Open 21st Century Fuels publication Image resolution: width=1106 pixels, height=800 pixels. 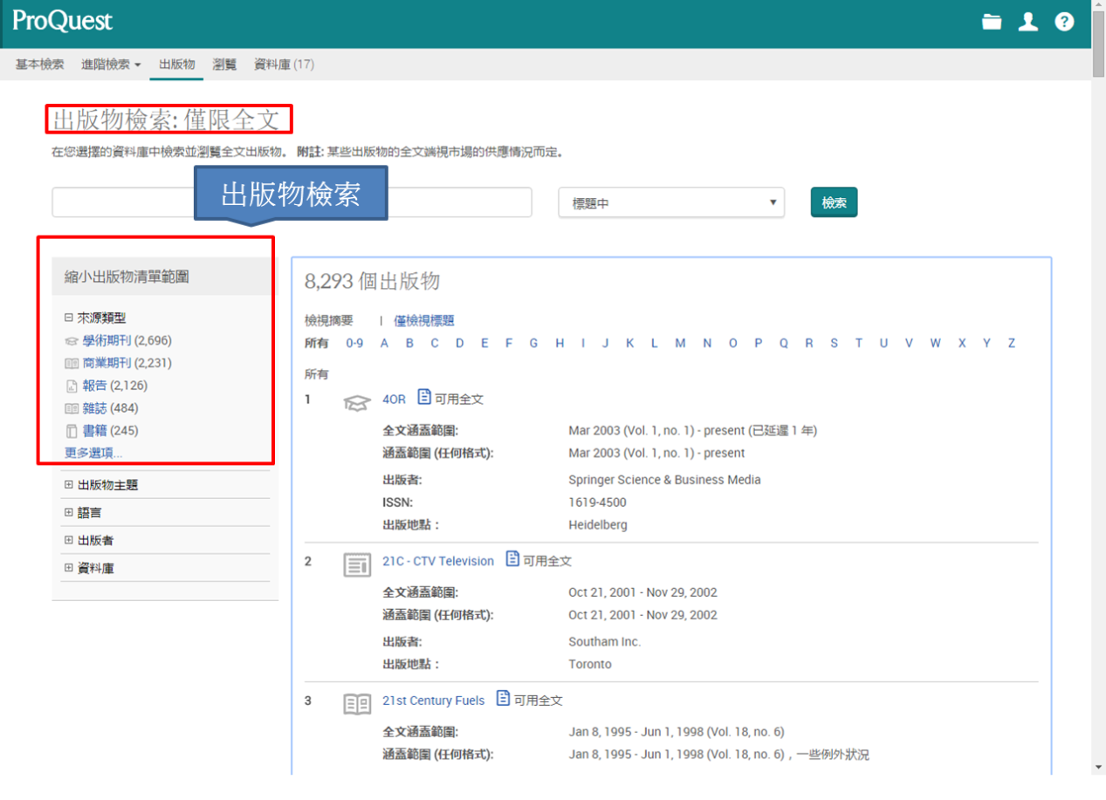[x=433, y=701]
